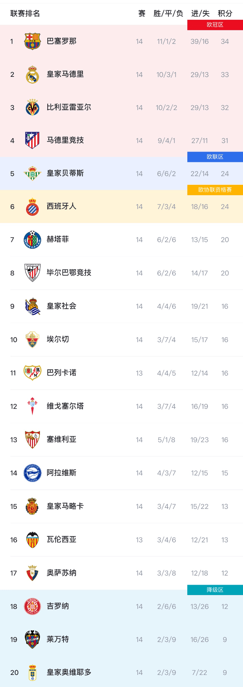Click the red 欧冠区 label
This screenshot has height=687, width=243.
click(x=215, y=25)
